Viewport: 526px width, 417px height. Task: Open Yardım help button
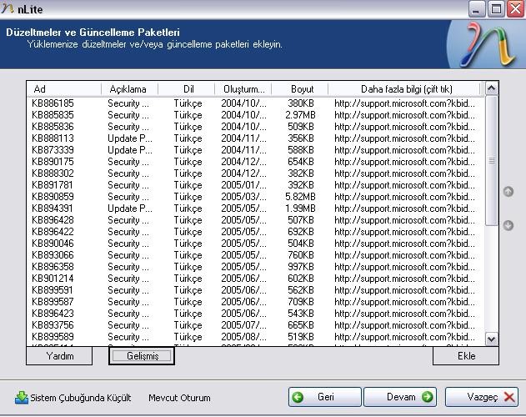point(59,356)
